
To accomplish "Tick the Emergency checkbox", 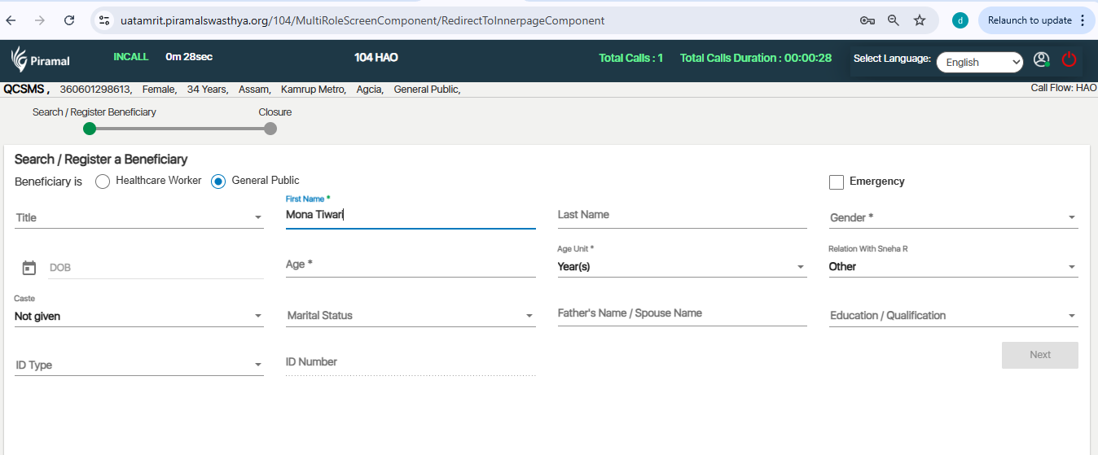I will point(837,182).
